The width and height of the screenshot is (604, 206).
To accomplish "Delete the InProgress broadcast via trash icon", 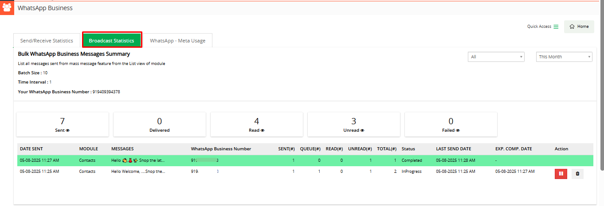I will click(x=577, y=174).
